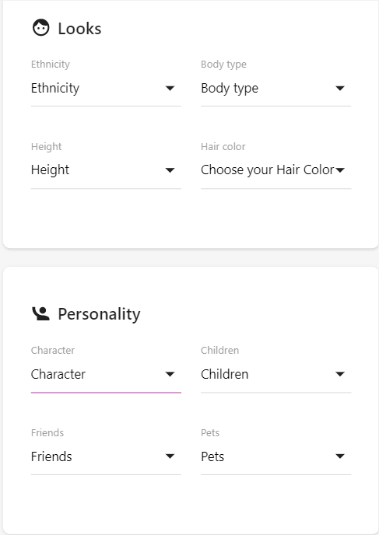
Task: Open the Body type select field
Action: (276, 89)
